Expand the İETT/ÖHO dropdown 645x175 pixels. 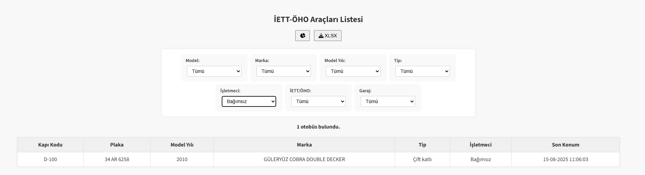click(x=318, y=101)
